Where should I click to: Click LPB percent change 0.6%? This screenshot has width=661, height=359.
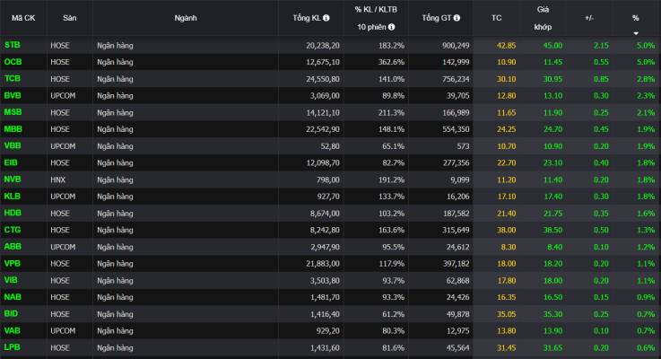click(x=646, y=348)
